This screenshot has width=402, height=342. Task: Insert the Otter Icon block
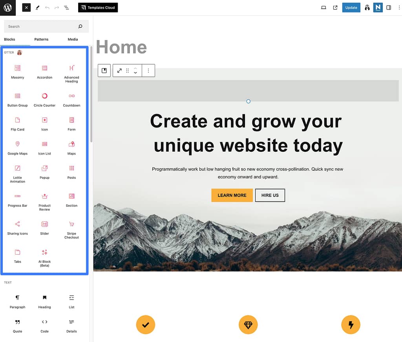tap(45, 124)
